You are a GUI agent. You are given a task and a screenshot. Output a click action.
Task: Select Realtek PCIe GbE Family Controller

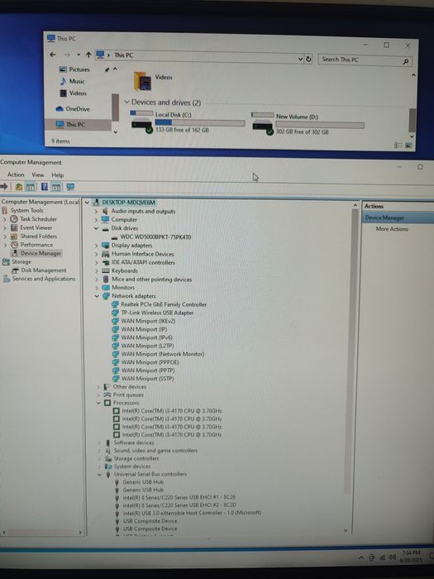(164, 304)
